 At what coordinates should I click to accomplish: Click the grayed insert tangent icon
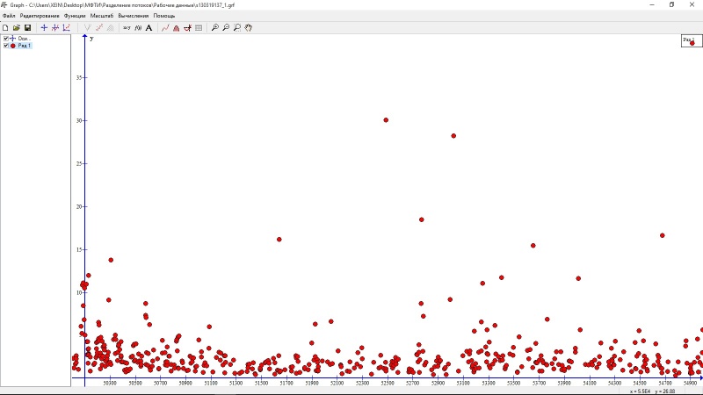pyautogui.click(x=88, y=28)
